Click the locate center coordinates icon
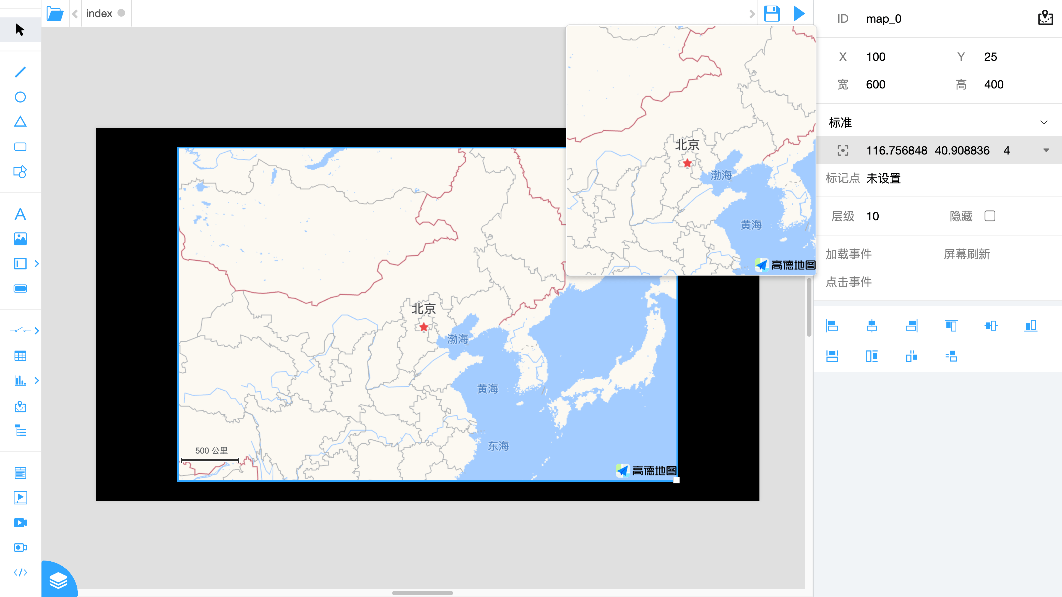This screenshot has height=597, width=1062. [843, 150]
